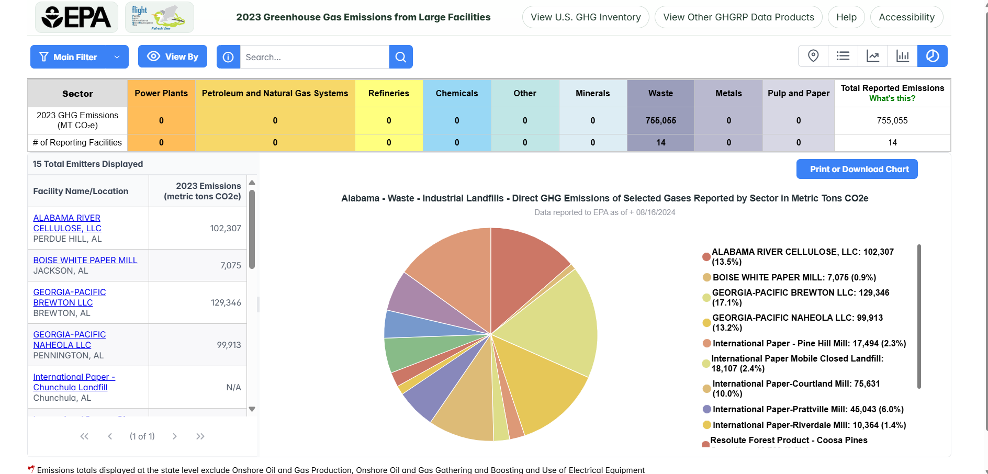
Task: Expand the Main Filter dropdown
Action: (79, 57)
